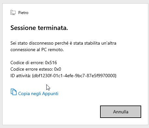Viewport: 149px width, 128px height.
Task: Click the line starting with Sei stato disconnesso
Action: pos(63,43)
